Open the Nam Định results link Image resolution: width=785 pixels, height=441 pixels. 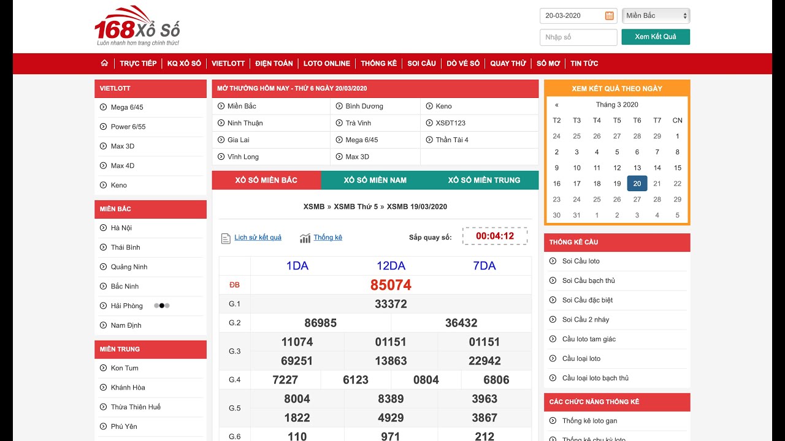point(126,326)
